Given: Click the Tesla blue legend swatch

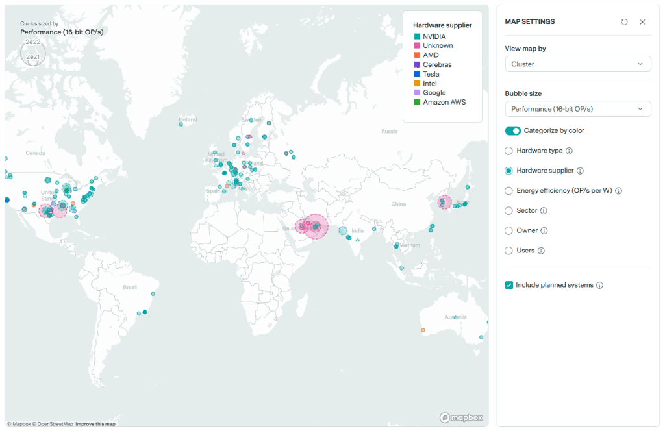Looking at the screenshot, I should click(417, 74).
